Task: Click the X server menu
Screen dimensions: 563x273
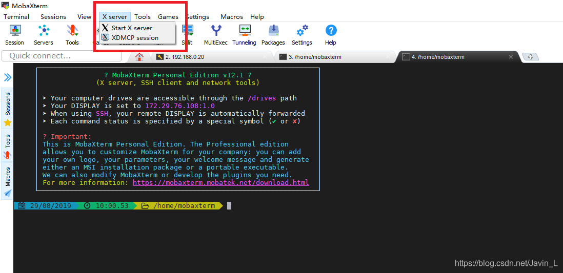Action: [x=114, y=17]
